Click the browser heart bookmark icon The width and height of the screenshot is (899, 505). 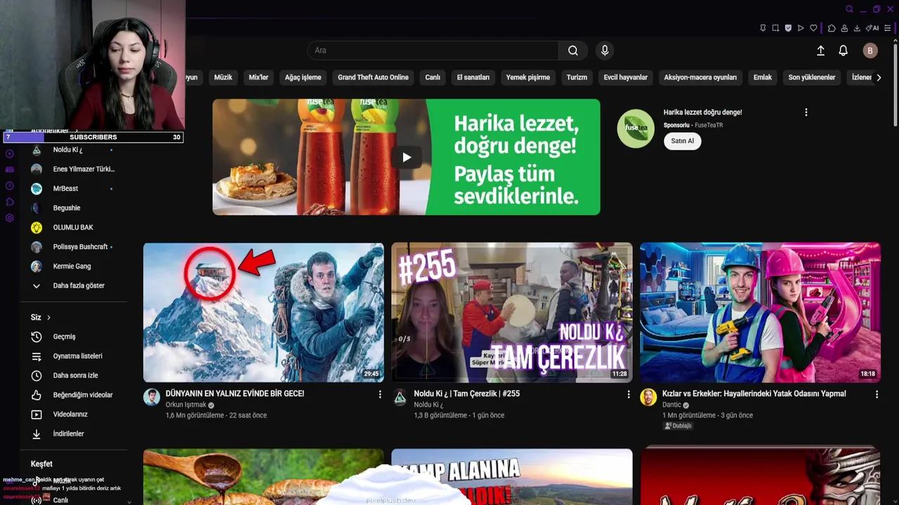[813, 28]
